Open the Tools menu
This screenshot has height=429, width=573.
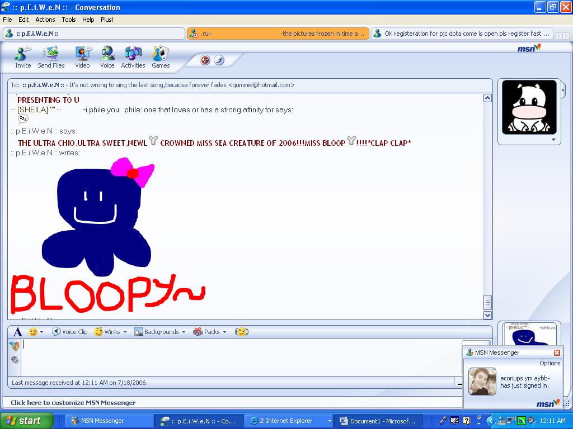point(69,20)
